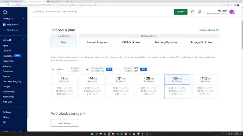Viewport: 243px width, 136px height.
Task: Open the Create dropdown button
Action: tap(181, 12)
